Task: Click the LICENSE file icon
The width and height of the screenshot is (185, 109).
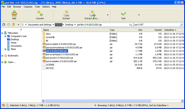Action: [x=44, y=65]
